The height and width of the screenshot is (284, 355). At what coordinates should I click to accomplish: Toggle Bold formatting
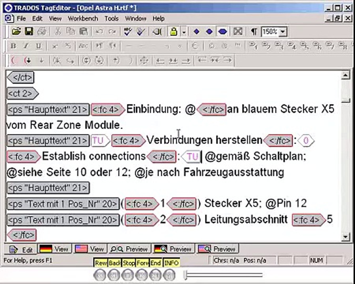[x=13, y=46]
